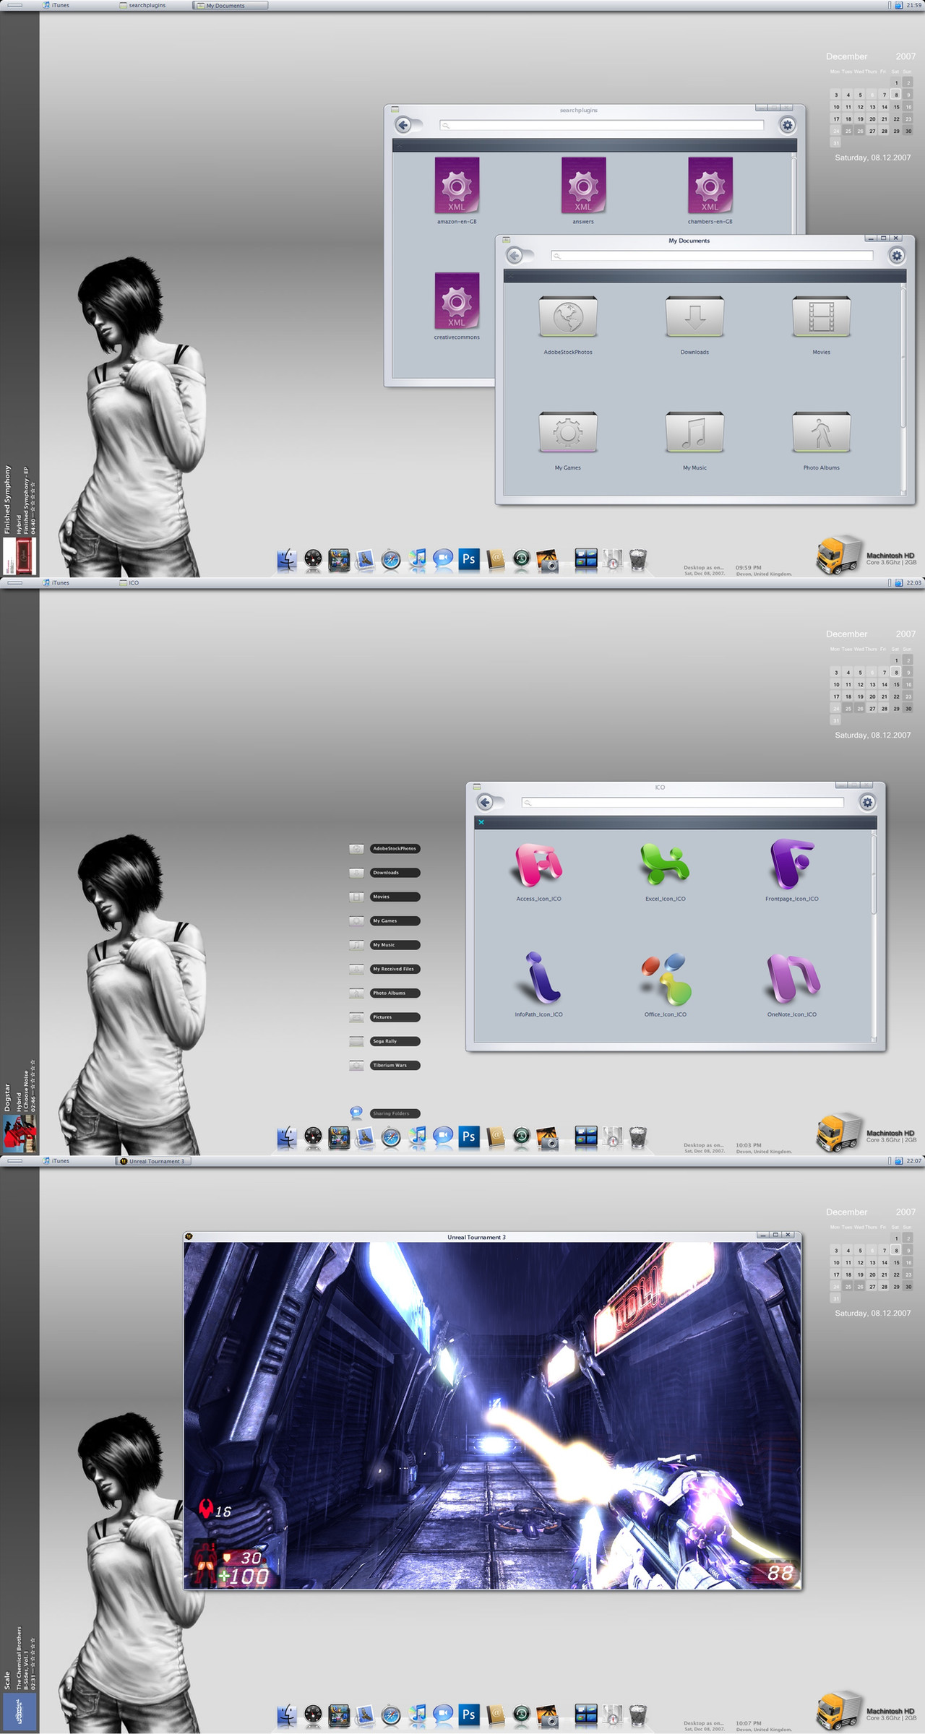
Task: Open the Sega Rally stack label
Action: click(395, 1041)
